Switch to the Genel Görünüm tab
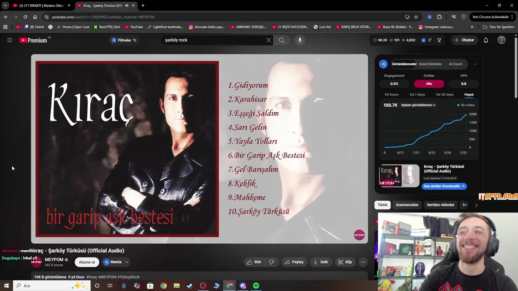 430,64
